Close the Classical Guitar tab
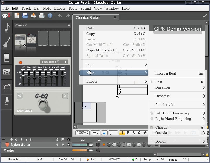The width and height of the screenshot is (210, 163). pos(115,17)
